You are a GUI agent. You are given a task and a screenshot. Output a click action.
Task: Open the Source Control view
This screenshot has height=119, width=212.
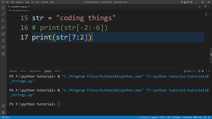pyautogui.click(x=3, y=20)
